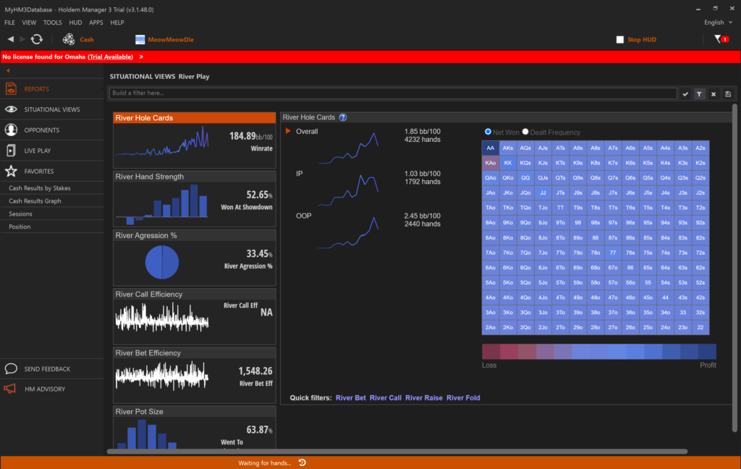The height and width of the screenshot is (469, 741).
Task: Click the IP row in hole cards
Action: 364,189
